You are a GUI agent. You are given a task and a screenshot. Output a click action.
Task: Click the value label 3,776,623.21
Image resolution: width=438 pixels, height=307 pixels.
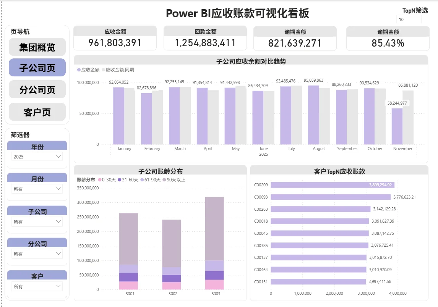(404, 197)
